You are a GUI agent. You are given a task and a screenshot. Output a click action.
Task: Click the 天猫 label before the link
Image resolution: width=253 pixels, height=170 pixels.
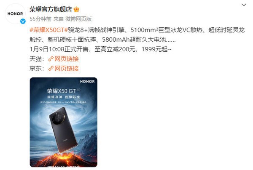[x=36, y=59]
